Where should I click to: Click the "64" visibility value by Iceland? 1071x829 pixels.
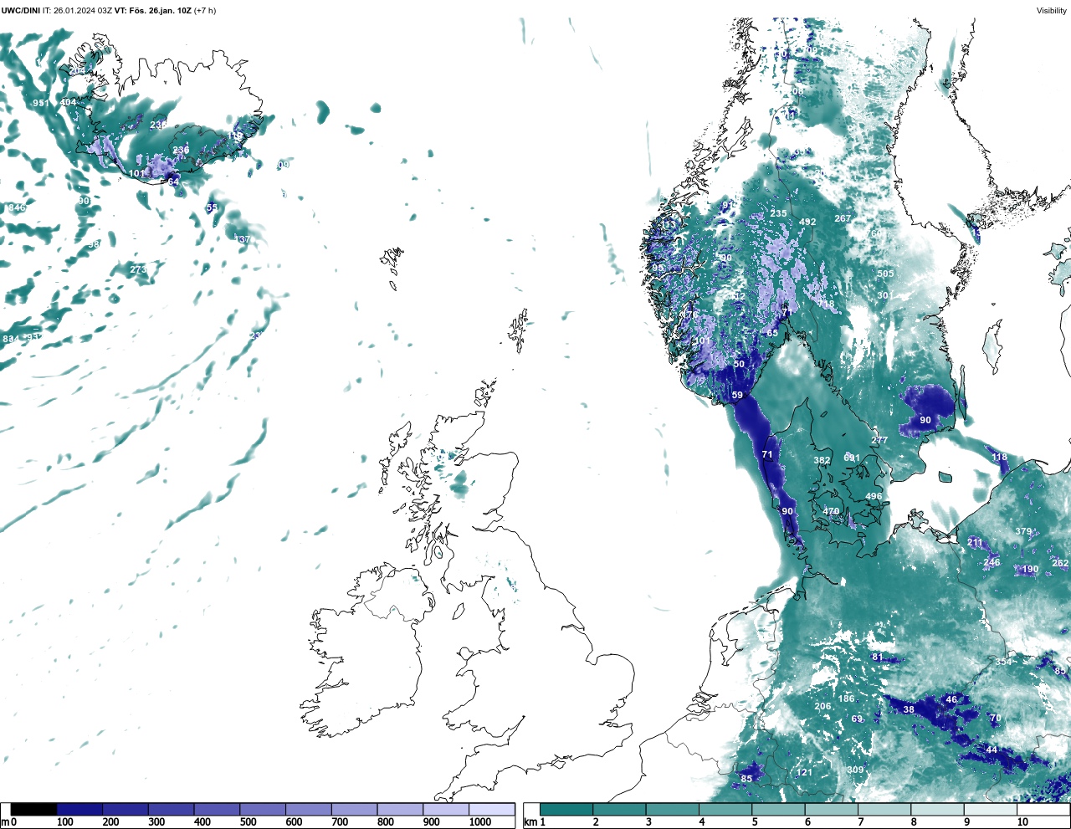[x=173, y=182]
